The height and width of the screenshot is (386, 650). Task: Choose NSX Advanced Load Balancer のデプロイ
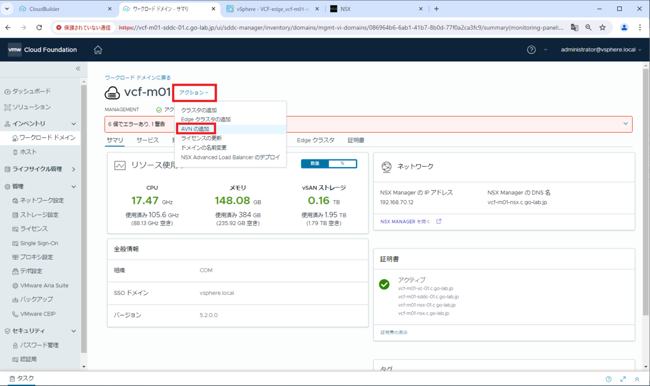coord(231,157)
